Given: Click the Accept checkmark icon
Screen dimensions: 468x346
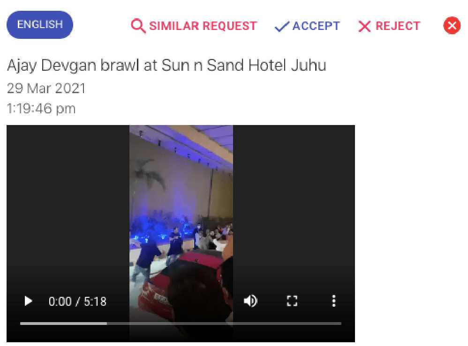Looking at the screenshot, I should tap(282, 27).
